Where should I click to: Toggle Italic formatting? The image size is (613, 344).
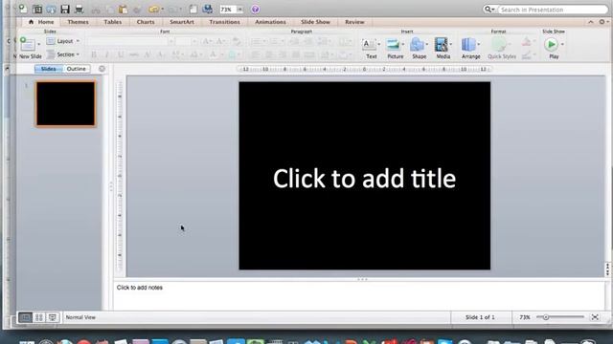pos(106,55)
